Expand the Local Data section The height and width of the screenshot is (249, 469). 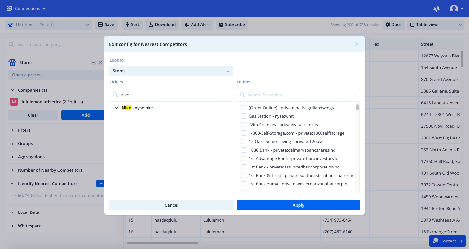pos(12,212)
